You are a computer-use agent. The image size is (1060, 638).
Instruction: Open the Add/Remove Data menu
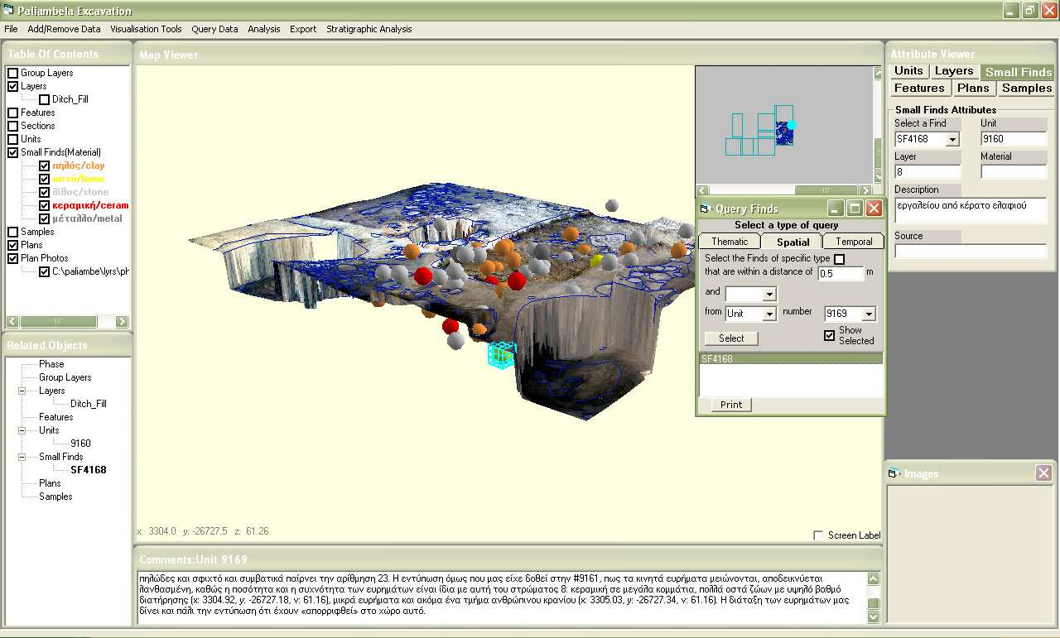(64, 29)
